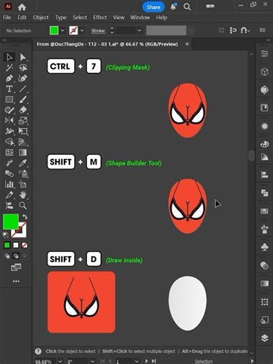Select the Column Graph tool

9,184
